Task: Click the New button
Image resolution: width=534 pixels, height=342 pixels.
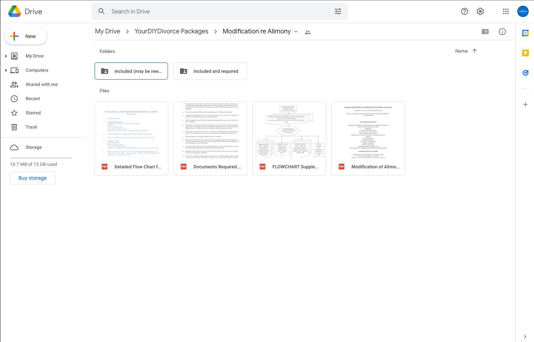Action: [26, 36]
